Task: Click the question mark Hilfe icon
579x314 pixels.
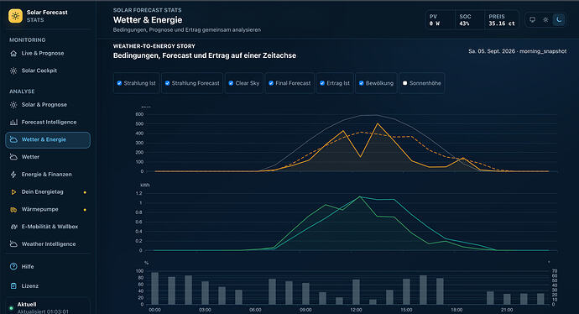Action: (13, 266)
